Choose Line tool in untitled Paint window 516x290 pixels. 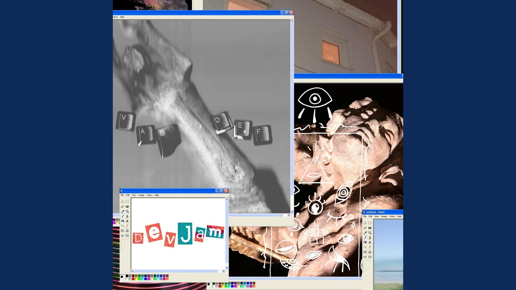pyautogui.click(x=365, y=247)
